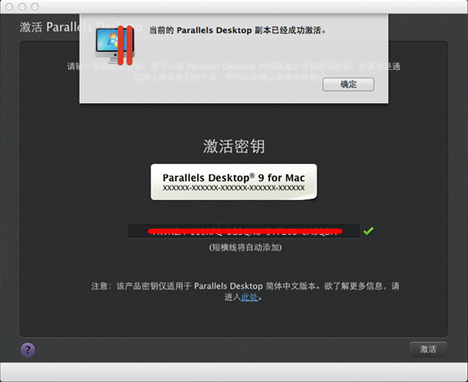The image size is (468, 382).
Task: Click the 激活 button
Action: [429, 349]
